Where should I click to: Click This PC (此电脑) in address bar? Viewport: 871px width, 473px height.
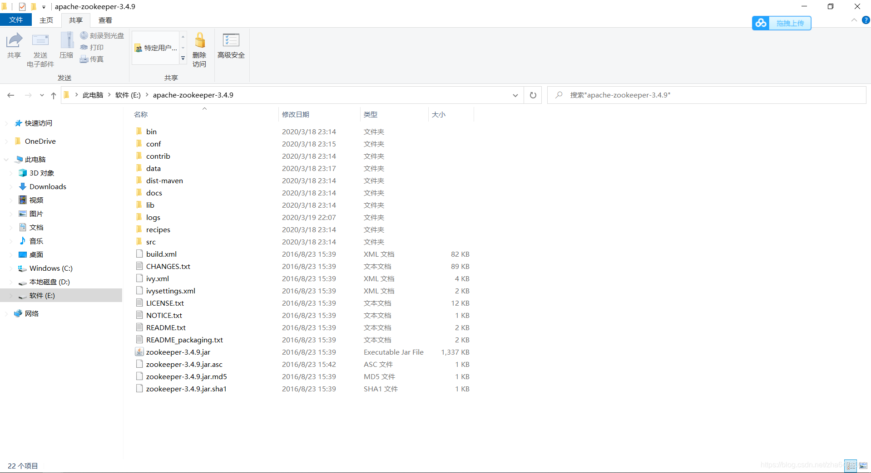[x=93, y=95]
